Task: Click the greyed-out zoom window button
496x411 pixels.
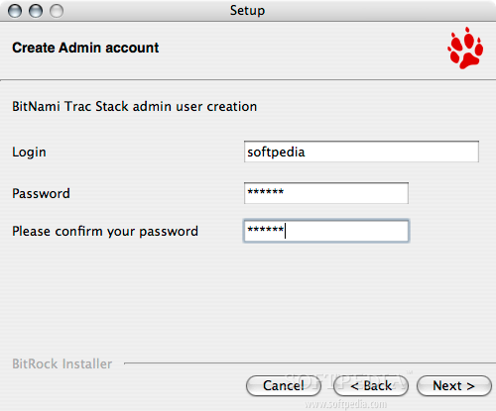Action: click(x=57, y=11)
